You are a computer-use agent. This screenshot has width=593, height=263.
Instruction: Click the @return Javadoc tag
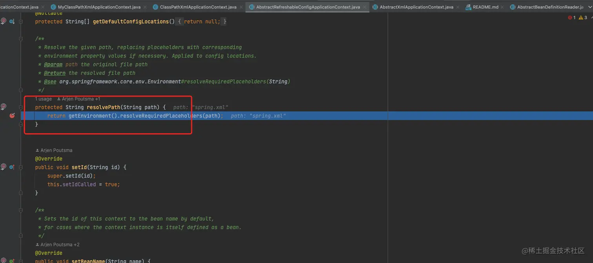coord(55,73)
